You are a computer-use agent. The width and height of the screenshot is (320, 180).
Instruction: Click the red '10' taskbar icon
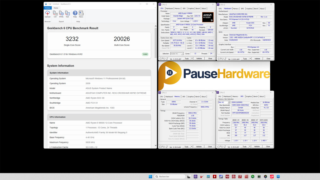coord(227,177)
